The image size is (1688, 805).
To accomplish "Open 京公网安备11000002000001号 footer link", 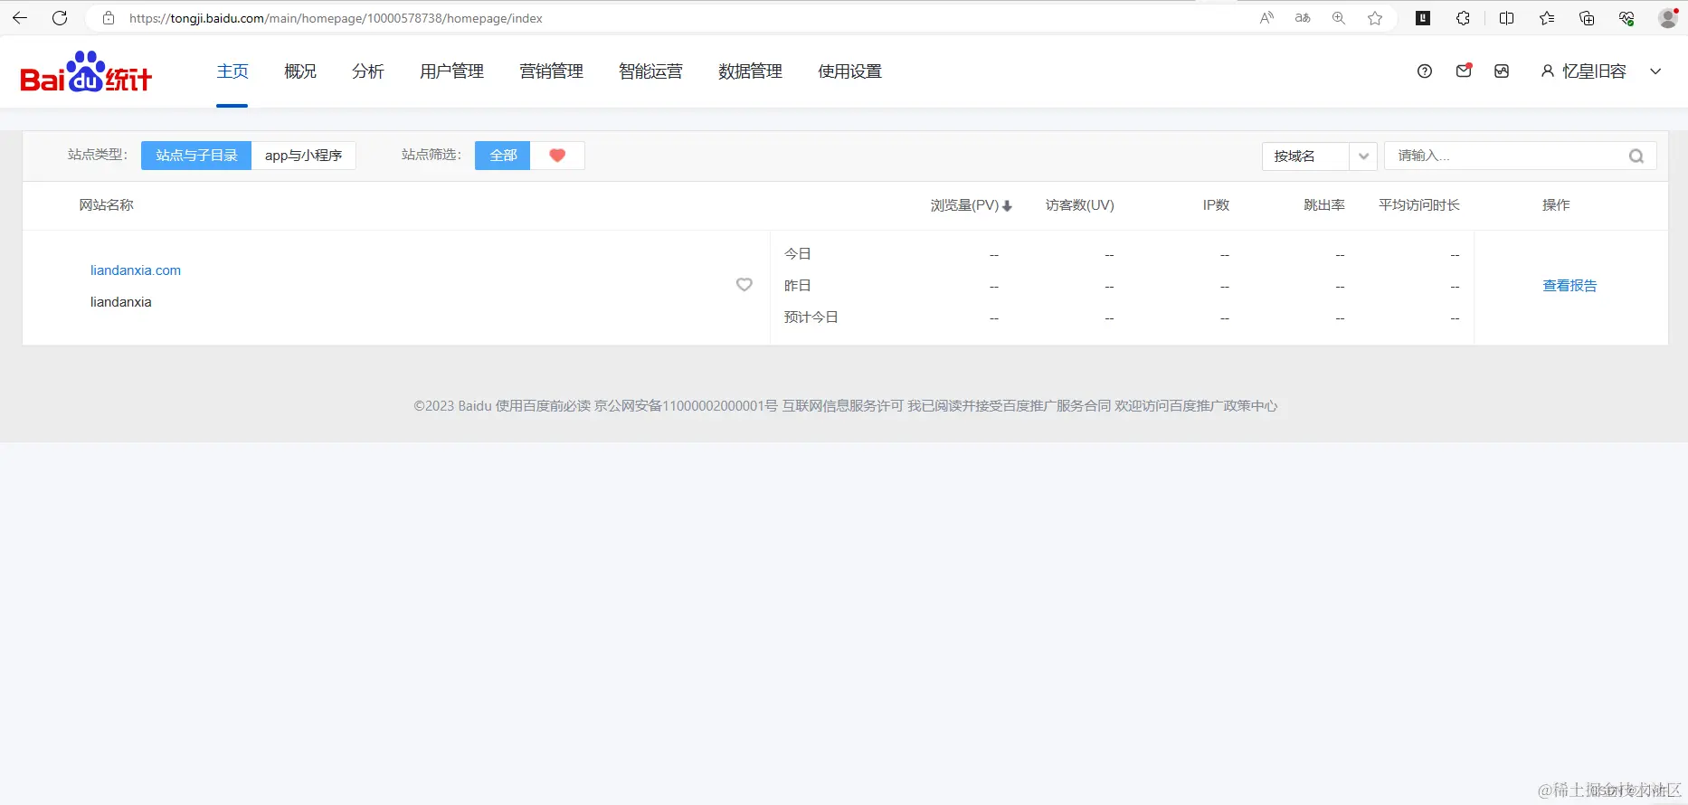I will tap(686, 406).
